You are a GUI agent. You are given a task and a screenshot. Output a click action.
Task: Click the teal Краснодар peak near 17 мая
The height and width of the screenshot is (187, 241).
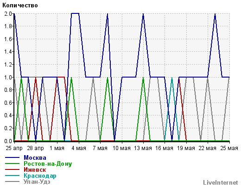click(172, 78)
